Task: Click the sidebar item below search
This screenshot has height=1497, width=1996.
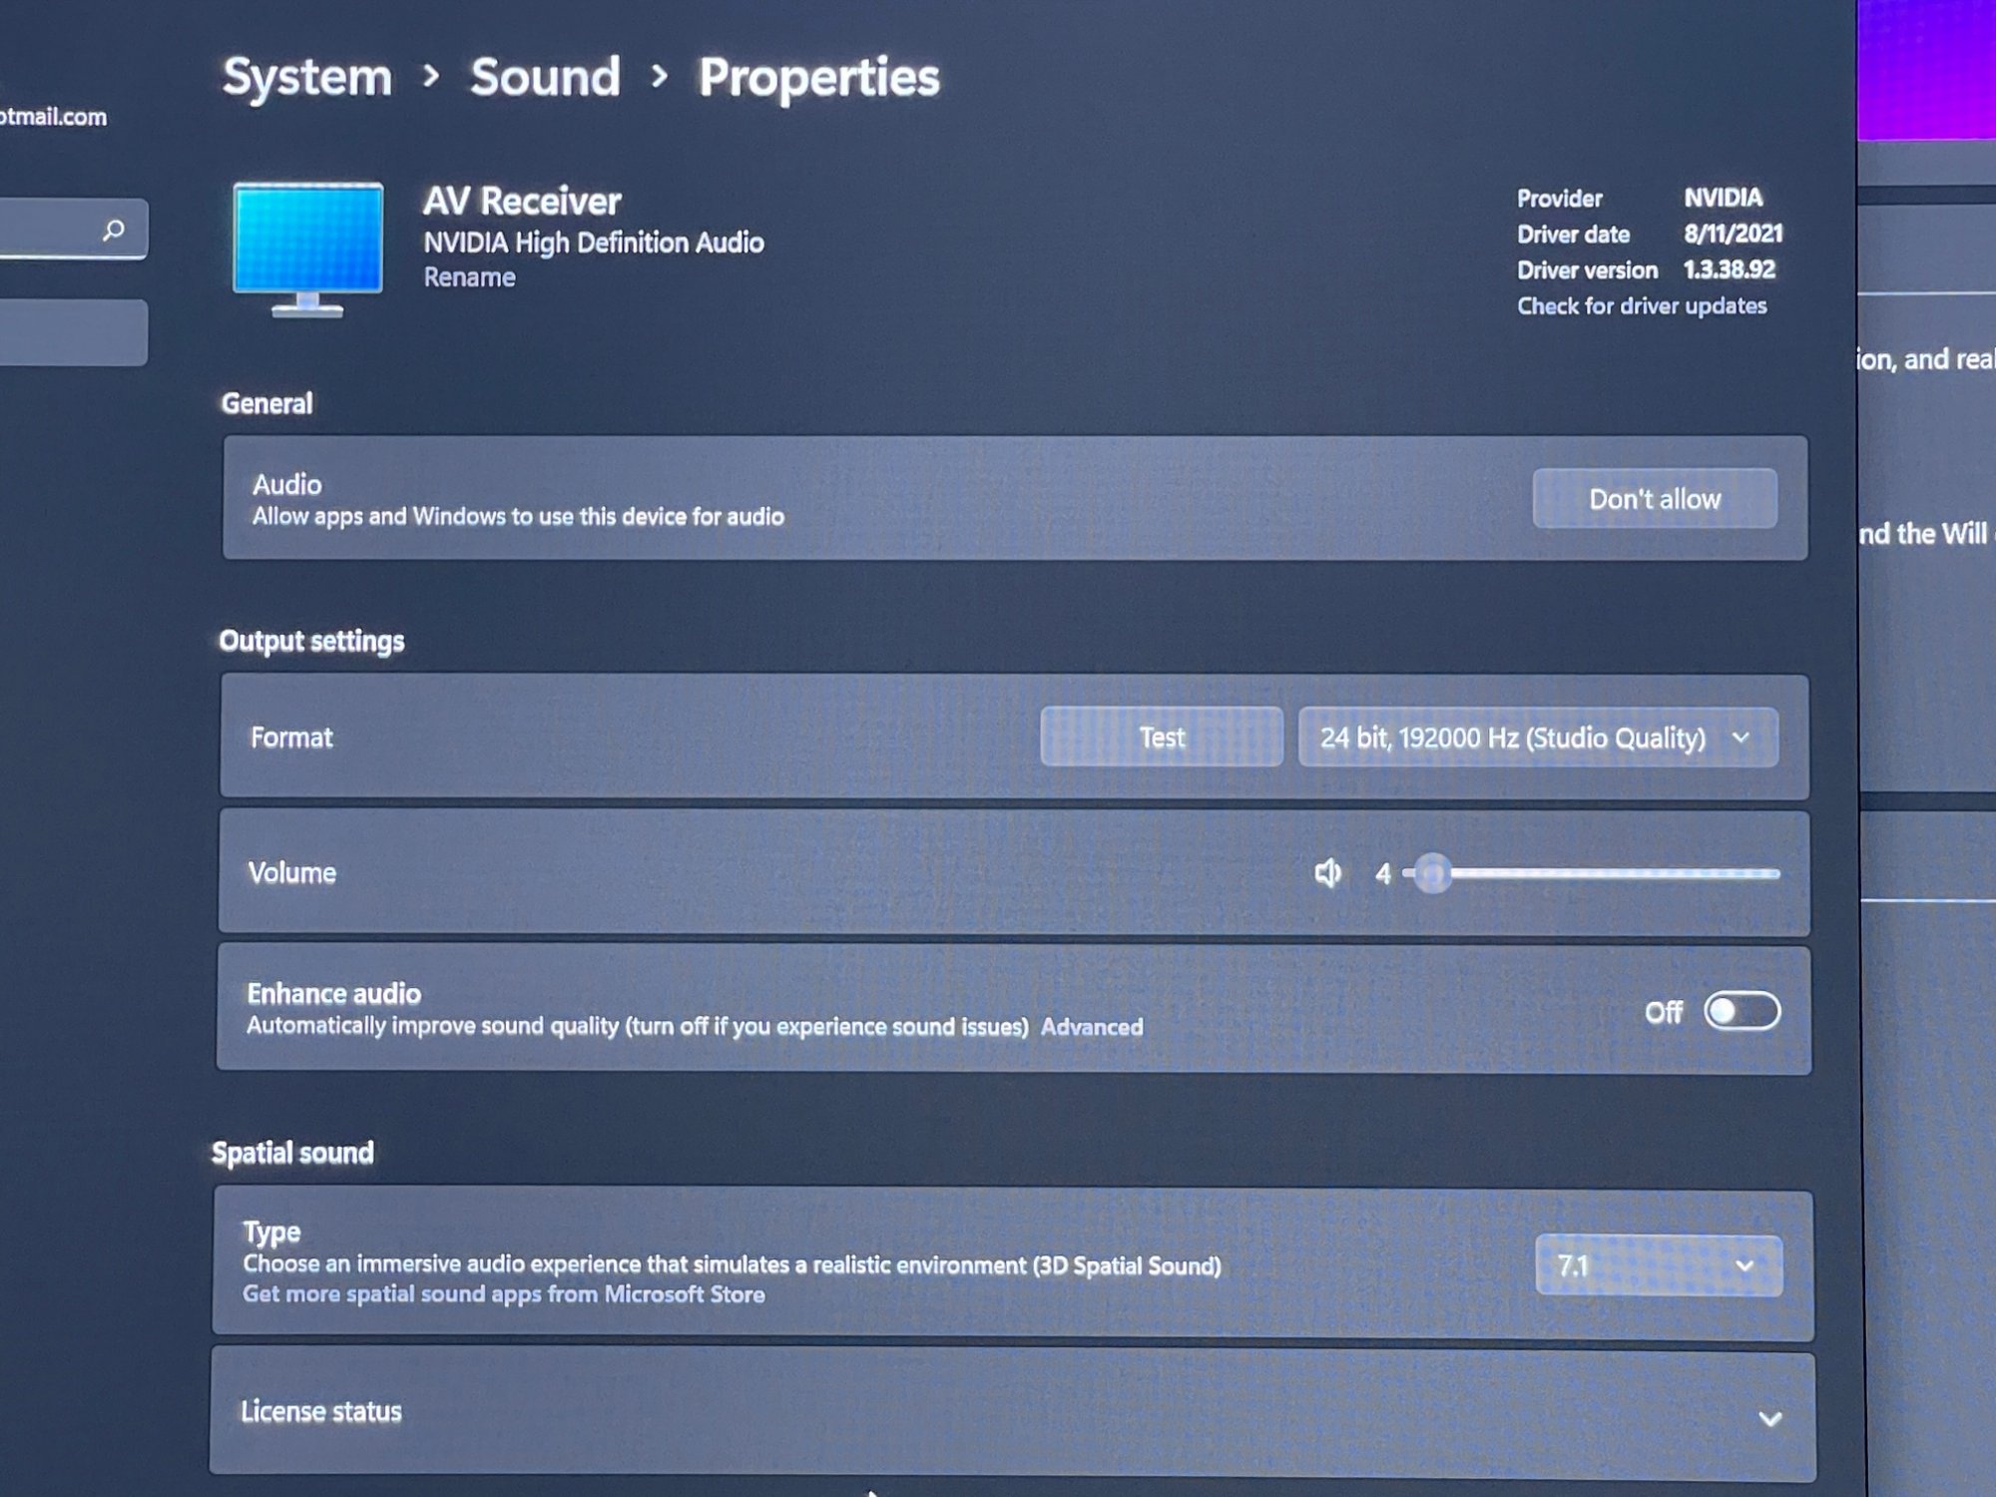Action: [x=70, y=332]
